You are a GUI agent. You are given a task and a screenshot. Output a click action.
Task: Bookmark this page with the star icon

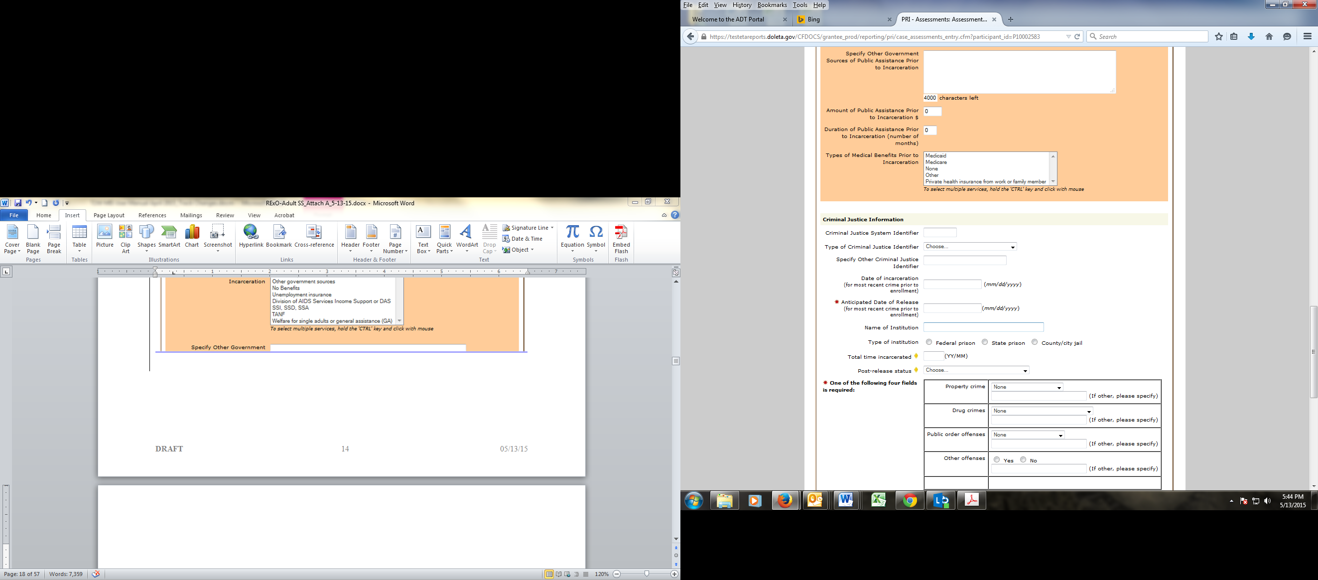tap(1219, 36)
